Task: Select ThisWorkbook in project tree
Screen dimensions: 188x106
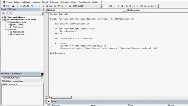Action: [18, 27]
